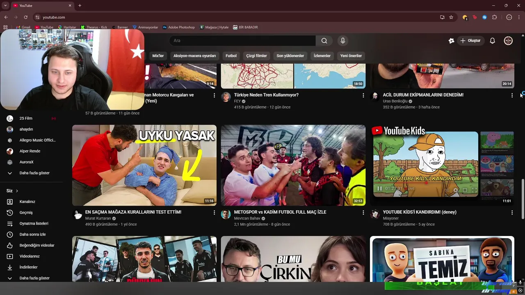Open the apps grid in bookmarks bar

(x=5, y=27)
